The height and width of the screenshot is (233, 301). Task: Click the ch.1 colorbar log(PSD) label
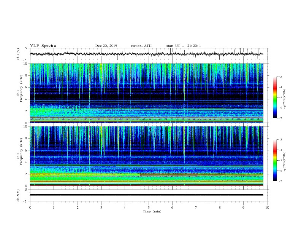[284, 99]
